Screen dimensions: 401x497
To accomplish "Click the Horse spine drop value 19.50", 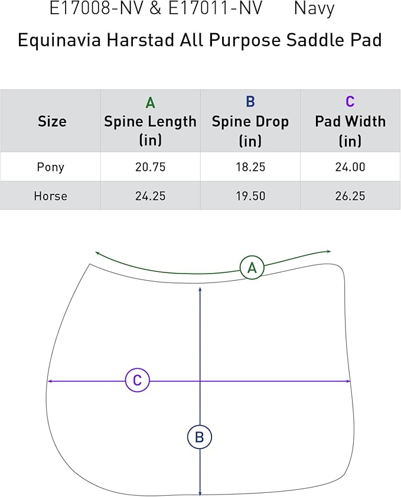I will pos(250,196).
